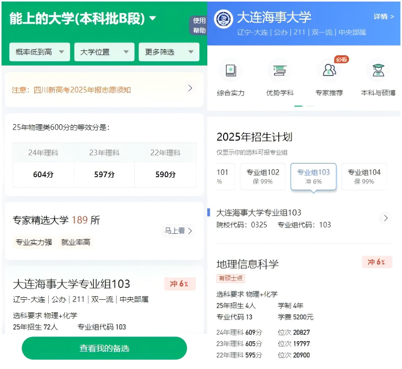This screenshot has height=369, width=402.
Task: Click the Dalian Maritime University logo
Action: pos(224,19)
